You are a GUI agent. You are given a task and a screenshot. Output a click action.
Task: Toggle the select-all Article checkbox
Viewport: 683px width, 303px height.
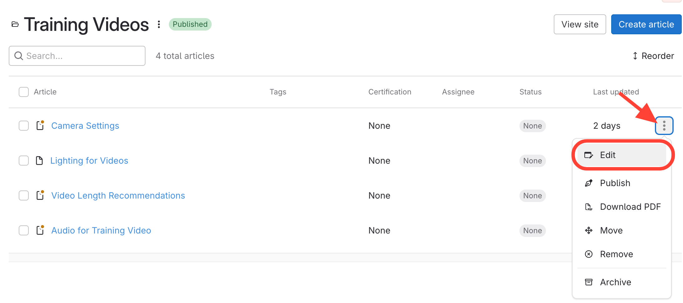pos(24,92)
